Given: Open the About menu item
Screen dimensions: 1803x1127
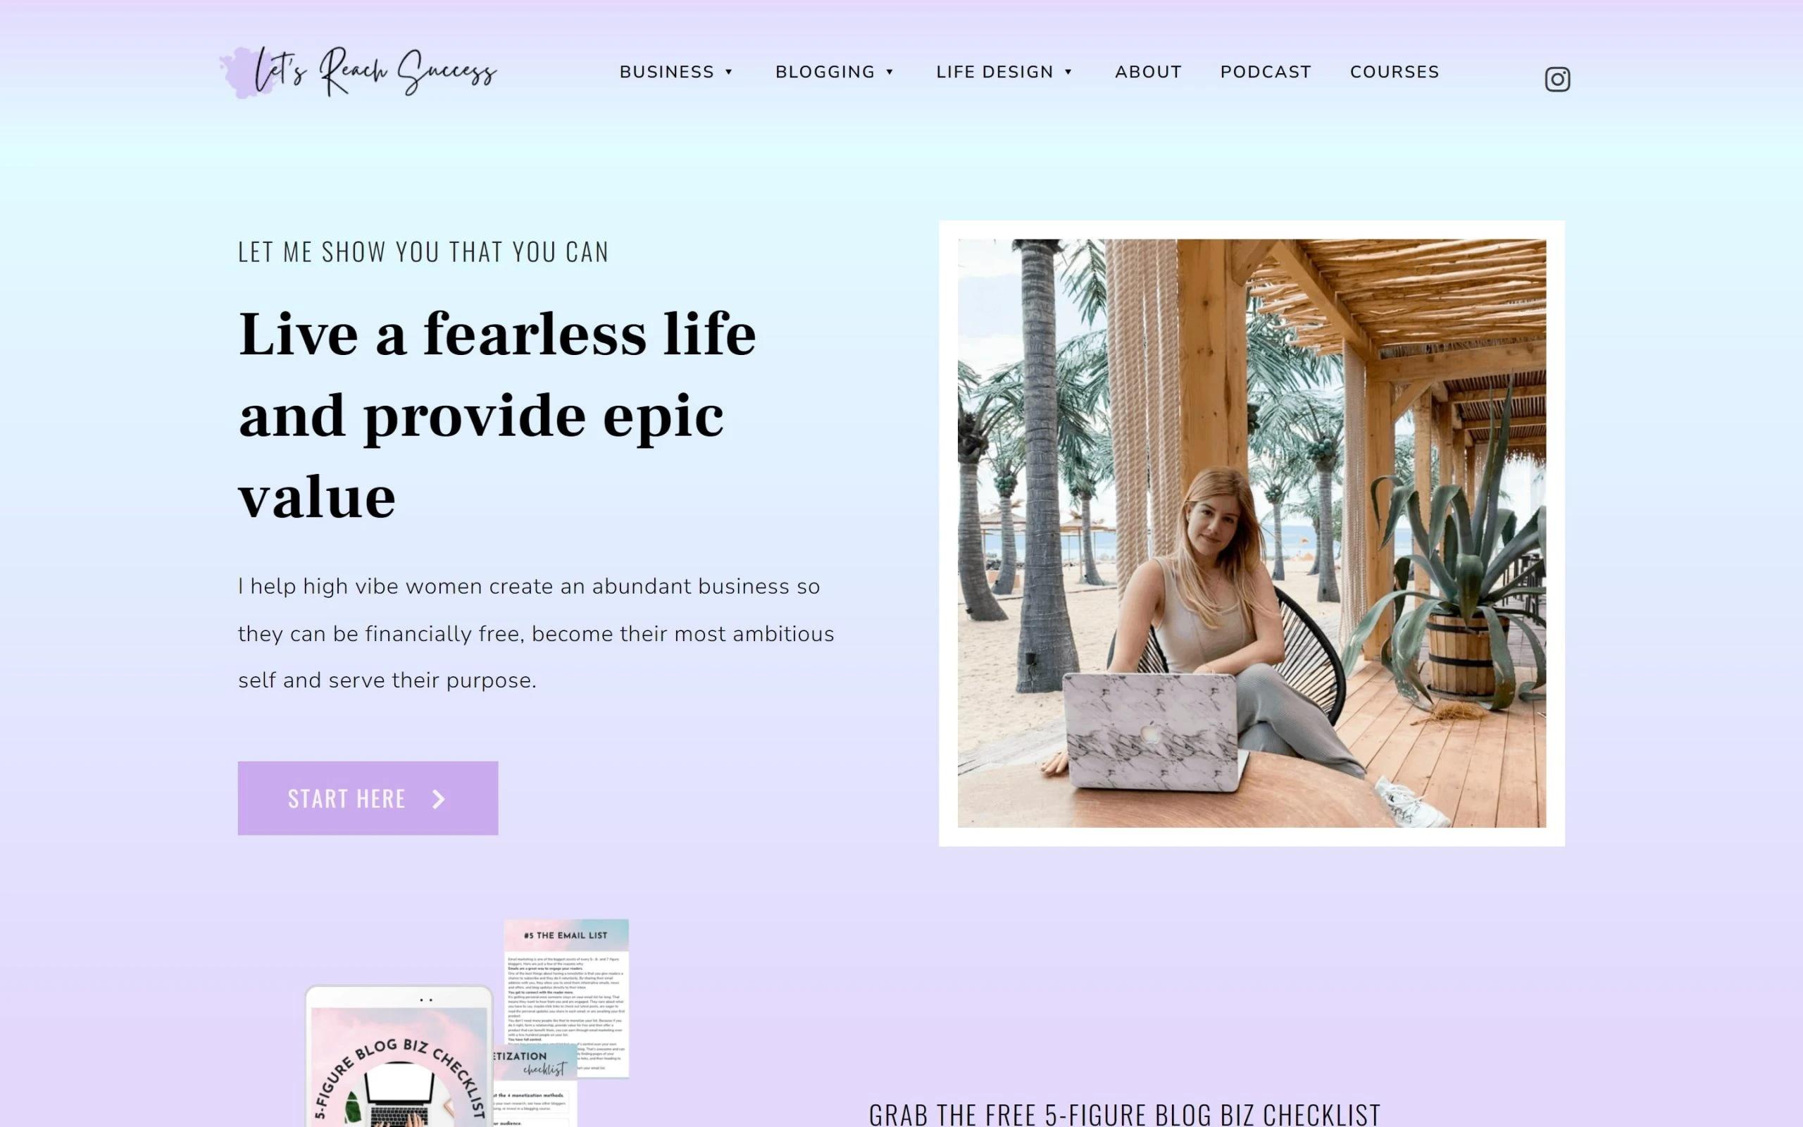Looking at the screenshot, I should point(1148,72).
